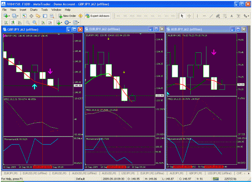Switch to GBPJPY,M1 chart tab

(196, 173)
